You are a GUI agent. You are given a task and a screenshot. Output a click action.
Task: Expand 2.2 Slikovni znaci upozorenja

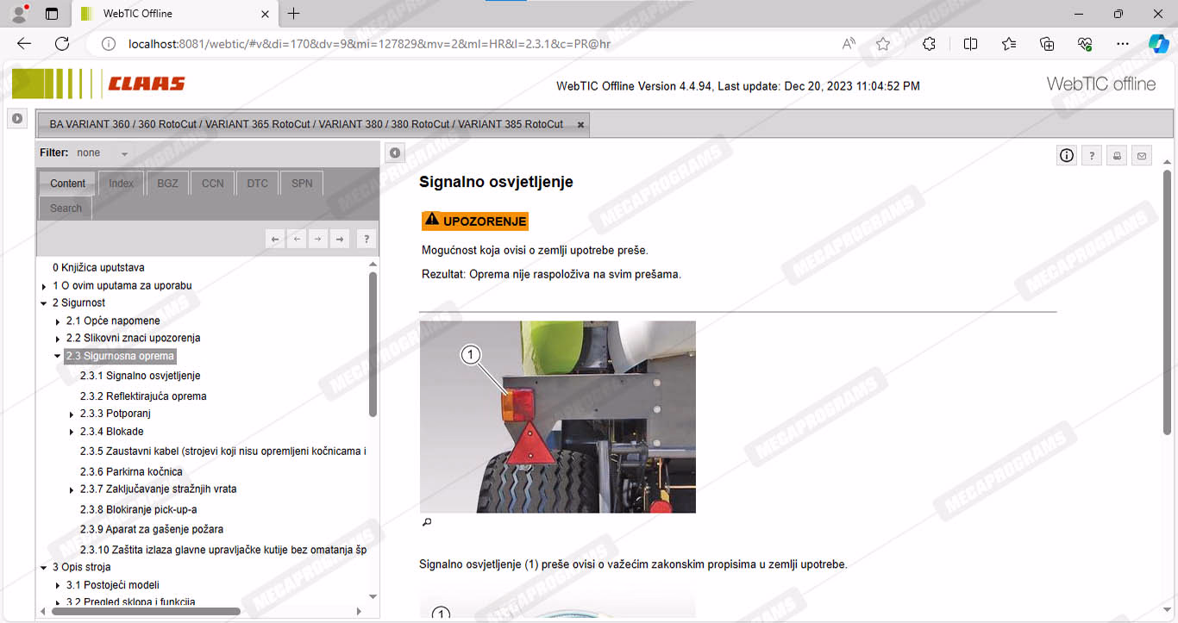click(x=58, y=339)
